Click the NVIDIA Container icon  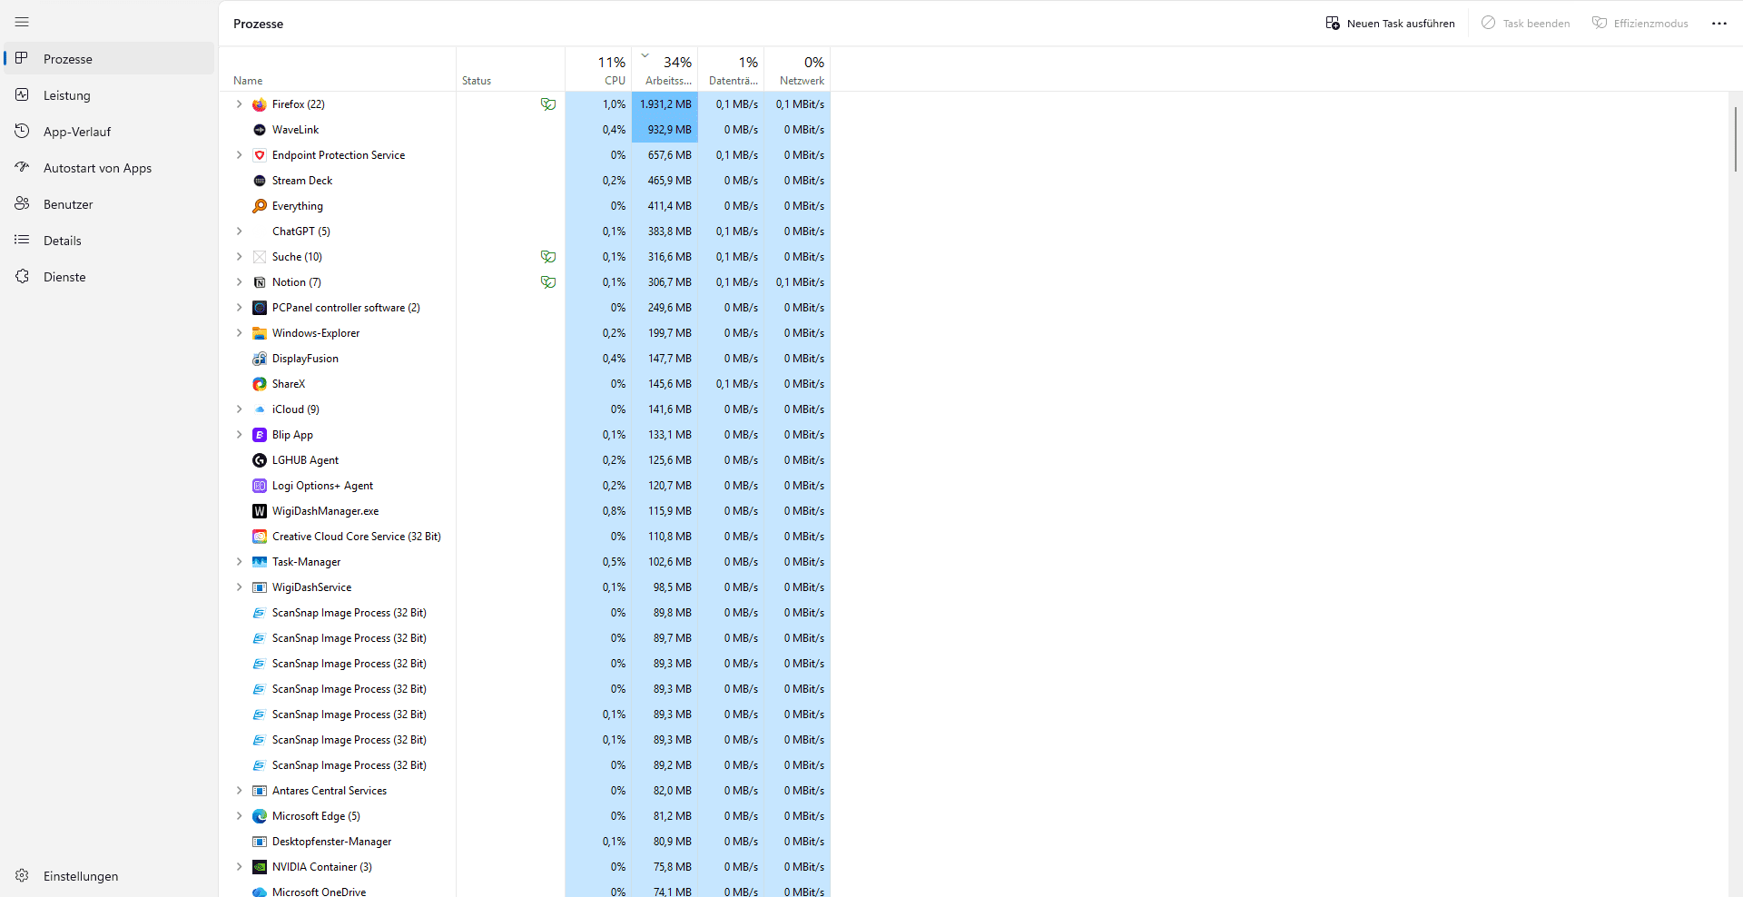tap(260, 867)
